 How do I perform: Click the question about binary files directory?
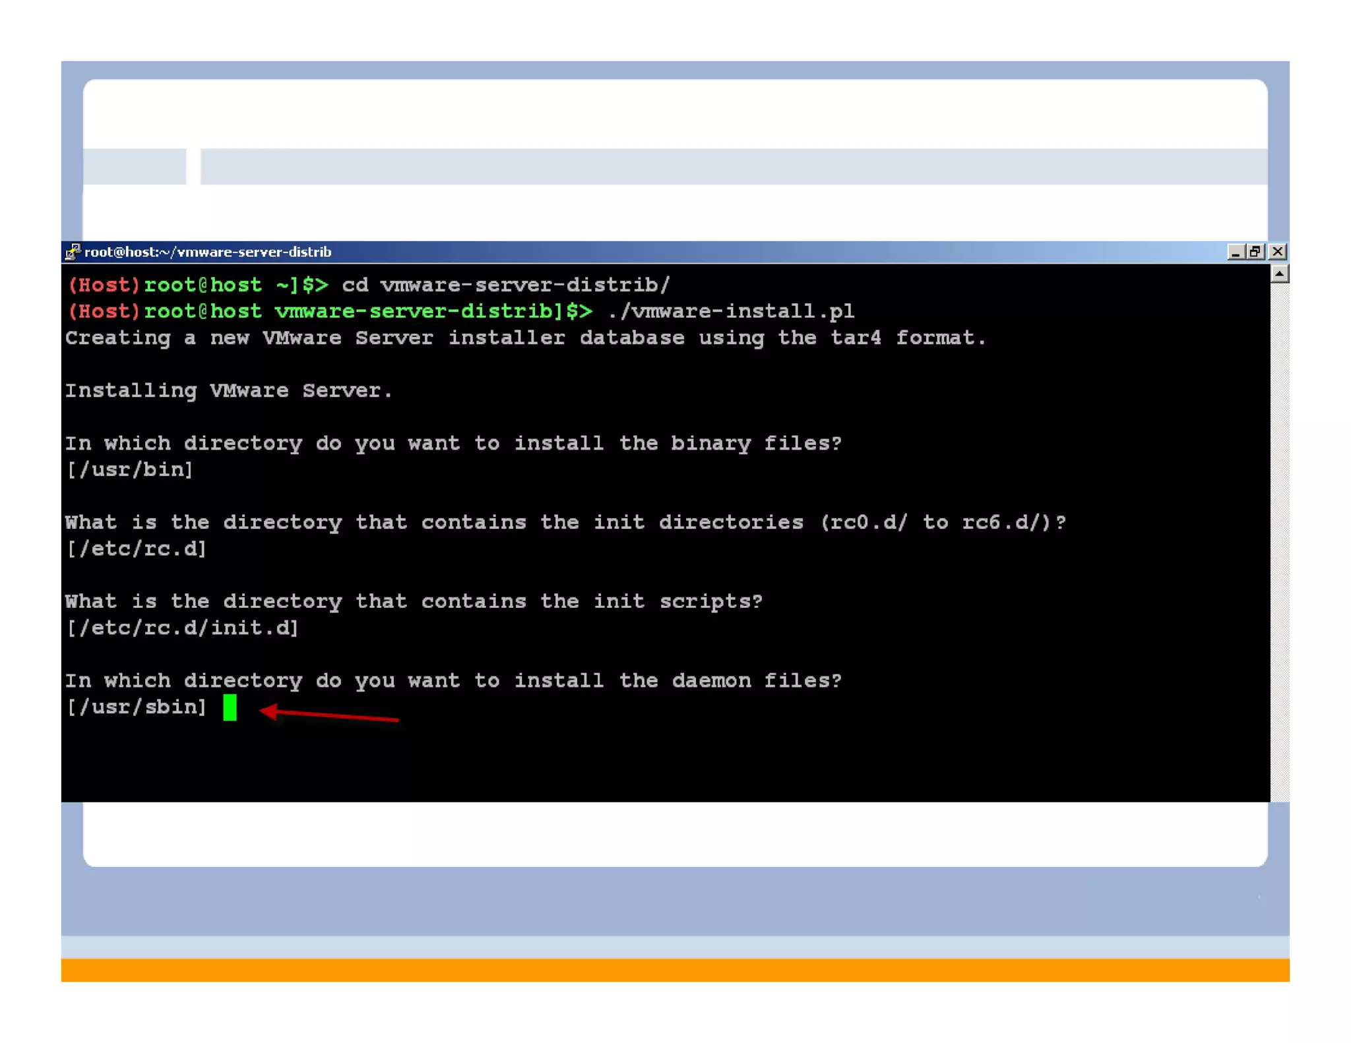point(453,443)
